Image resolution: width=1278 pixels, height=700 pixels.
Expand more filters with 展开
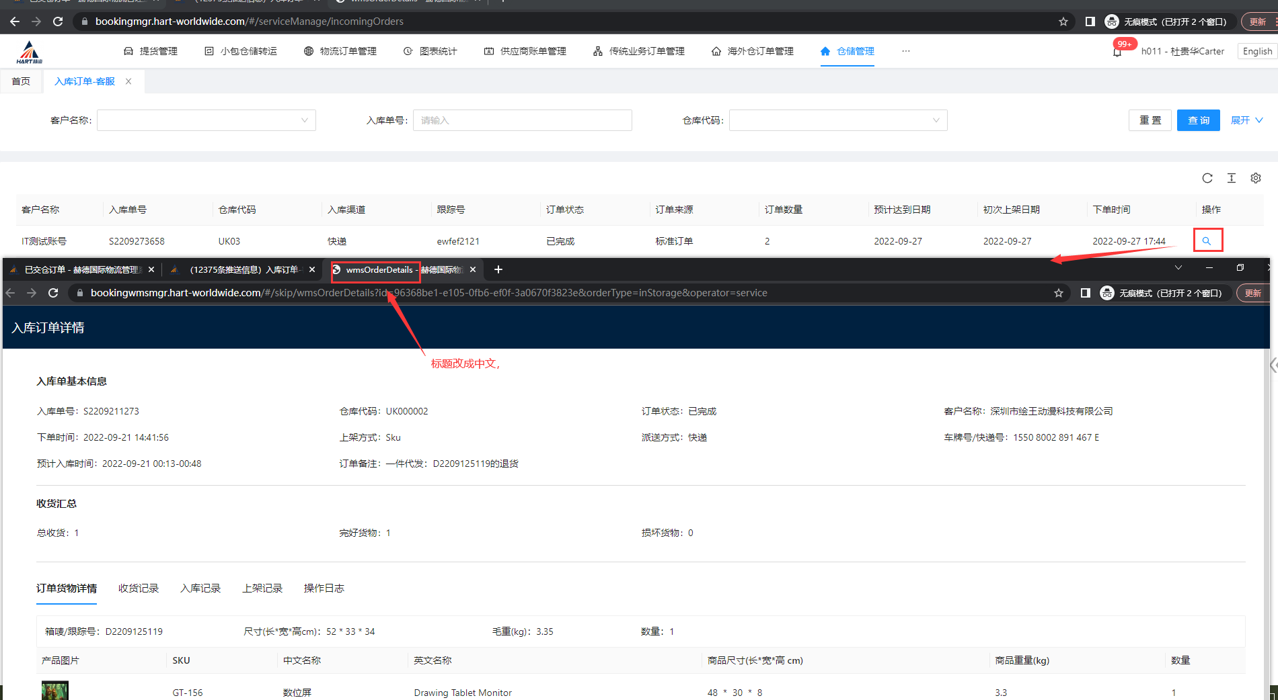[1246, 120]
